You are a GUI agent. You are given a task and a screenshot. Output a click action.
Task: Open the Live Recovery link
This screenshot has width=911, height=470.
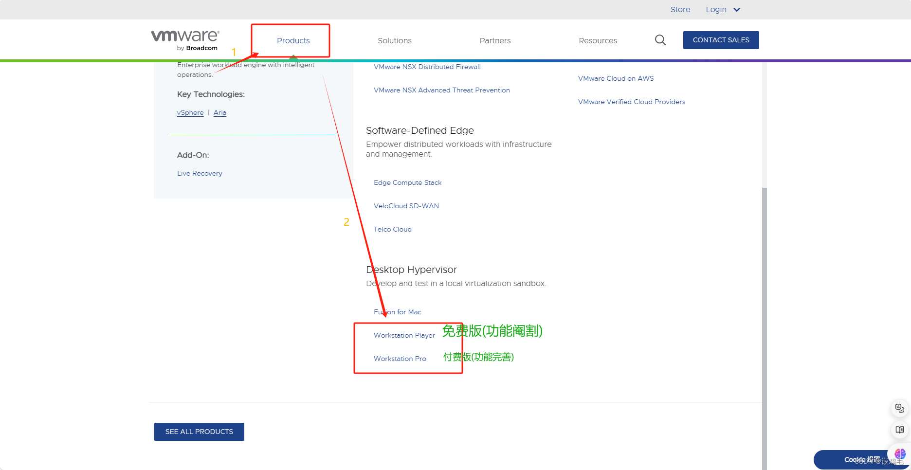(200, 173)
